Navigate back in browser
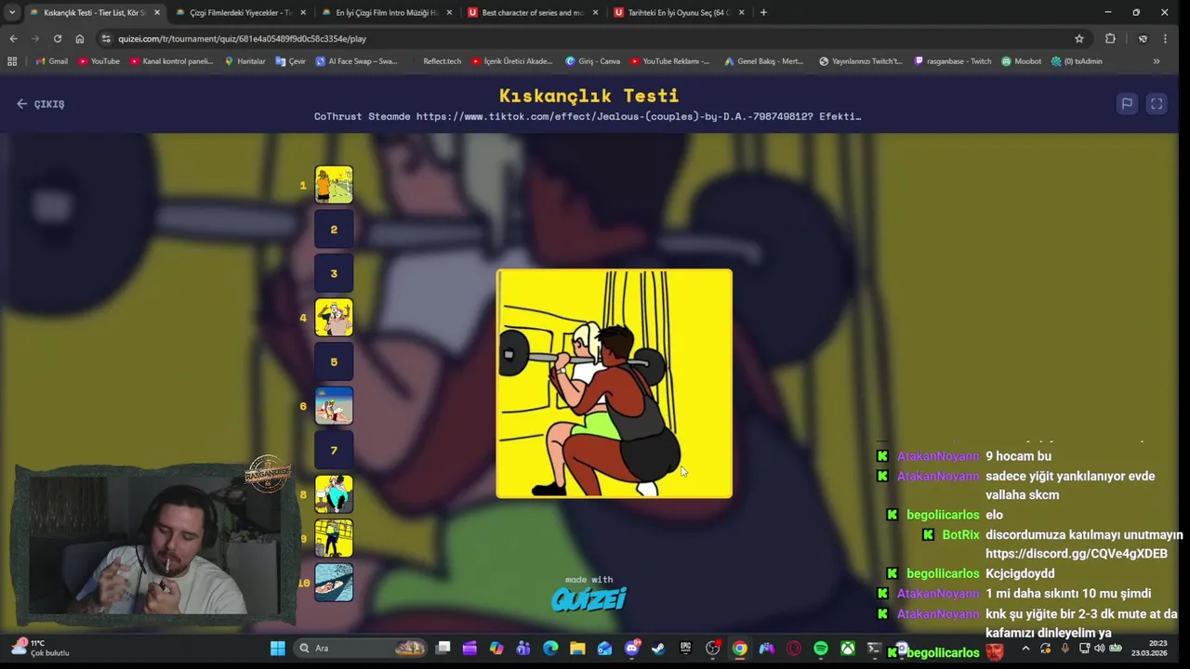The width and height of the screenshot is (1190, 669). 13,38
